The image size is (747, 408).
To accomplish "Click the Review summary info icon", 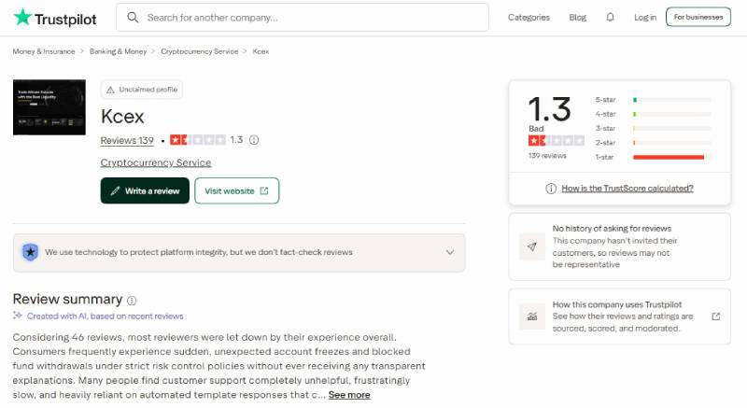I will [x=132, y=301].
